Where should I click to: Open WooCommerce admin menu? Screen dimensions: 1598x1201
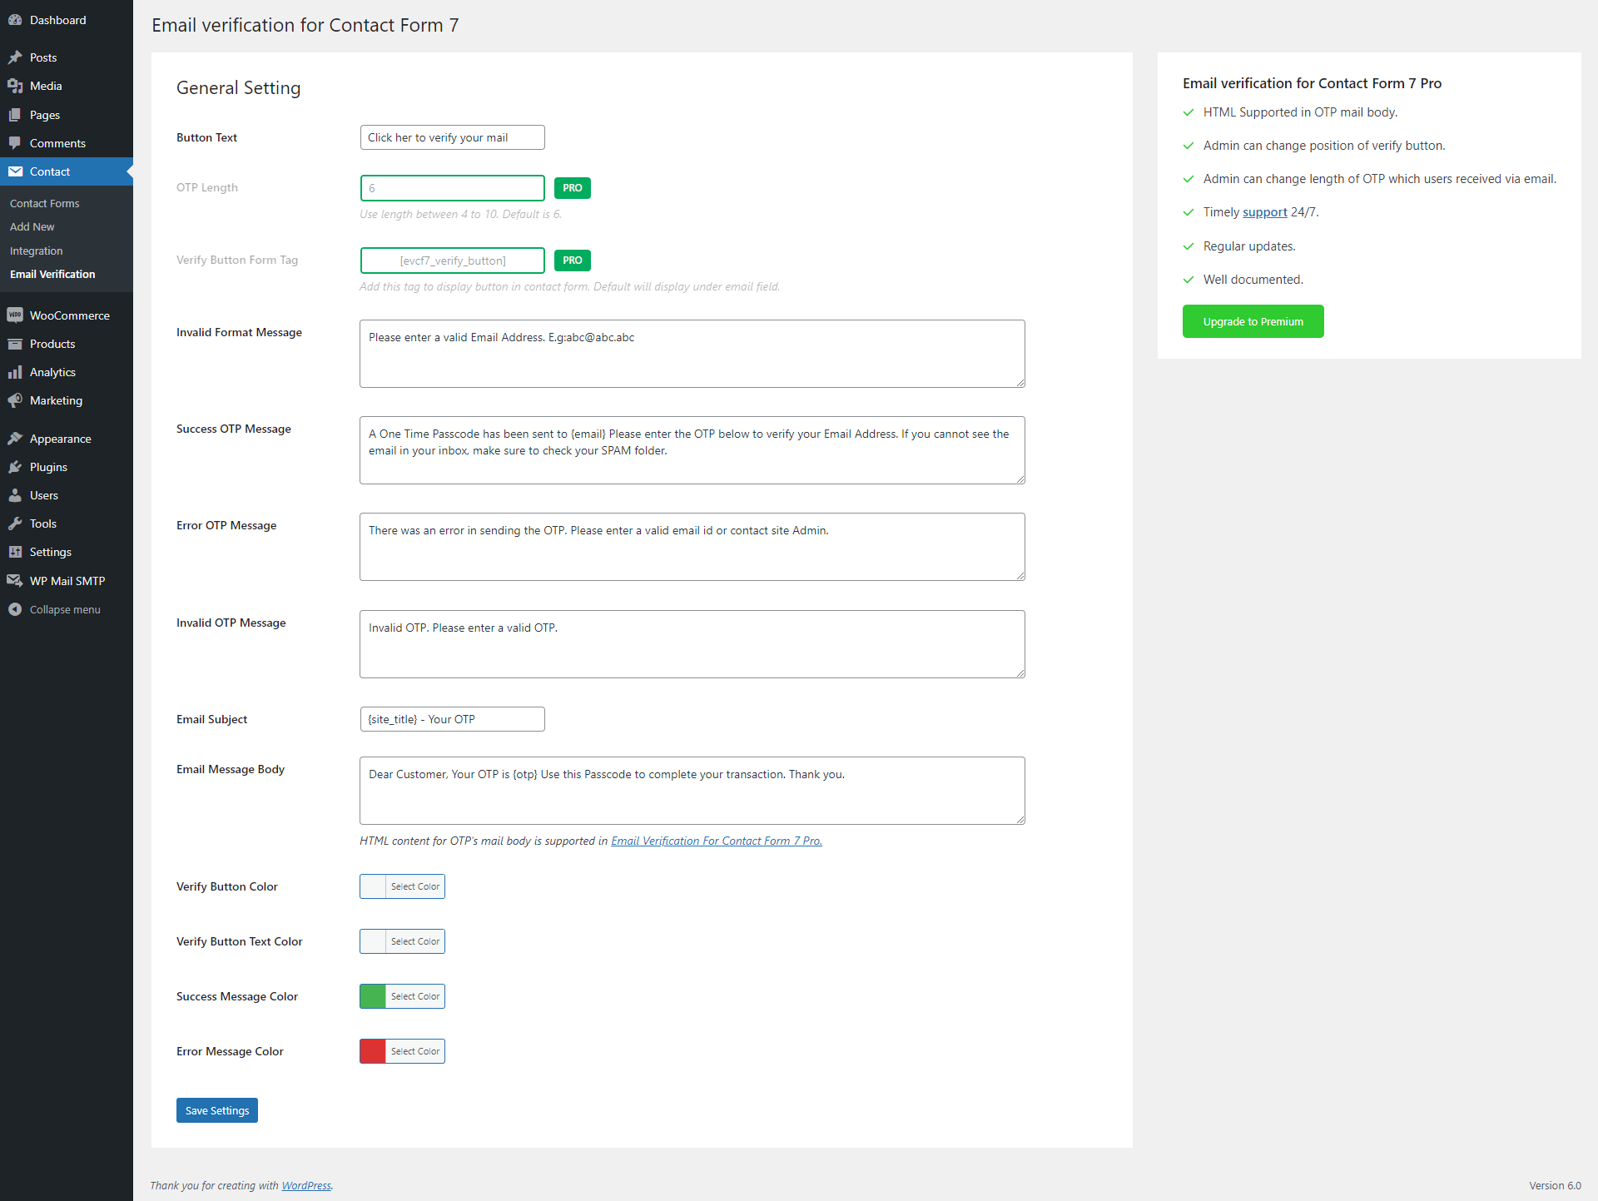pyautogui.click(x=67, y=315)
